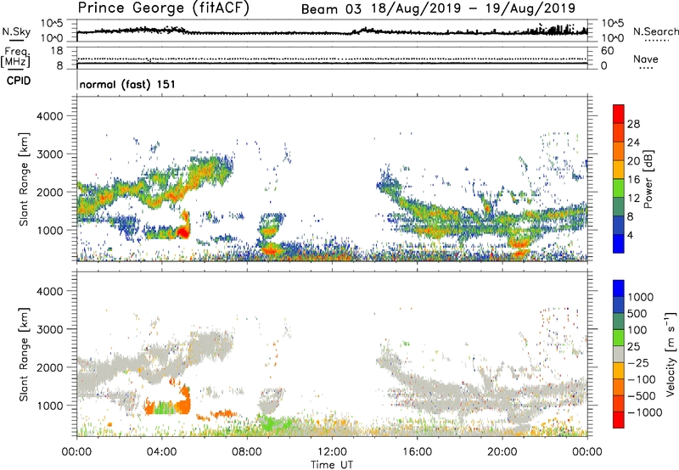Click the red high-power echo patch near 05:00
The image size is (679, 470).
point(184,232)
